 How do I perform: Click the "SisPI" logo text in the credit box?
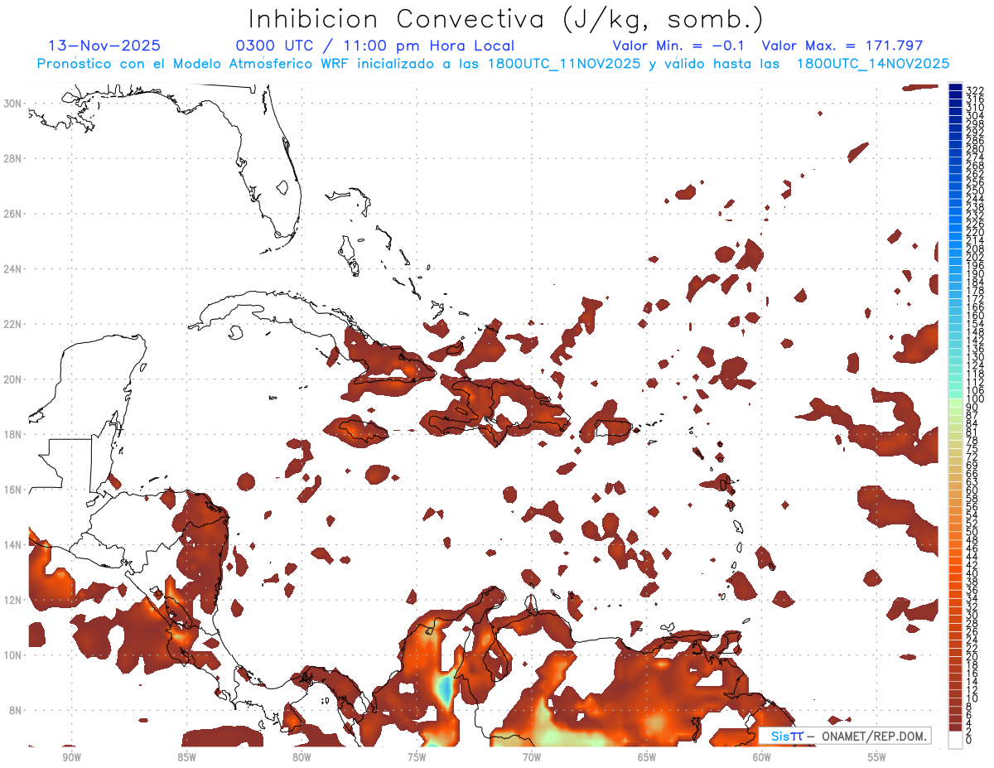click(x=787, y=737)
